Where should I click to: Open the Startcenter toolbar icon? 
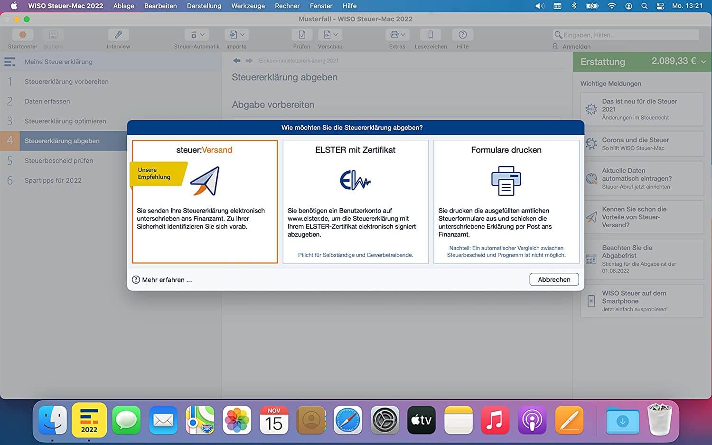point(22,35)
